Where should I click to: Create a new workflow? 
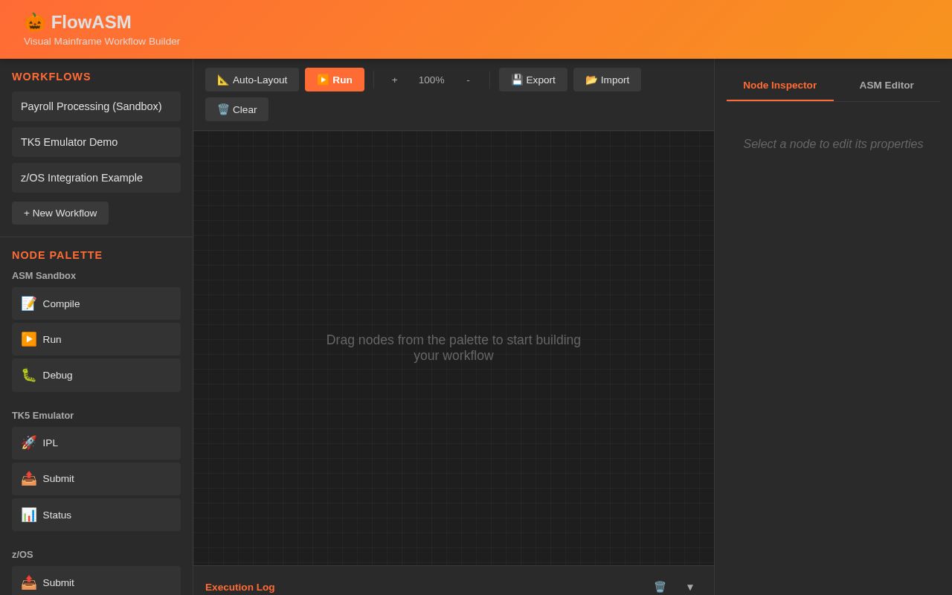tap(60, 213)
